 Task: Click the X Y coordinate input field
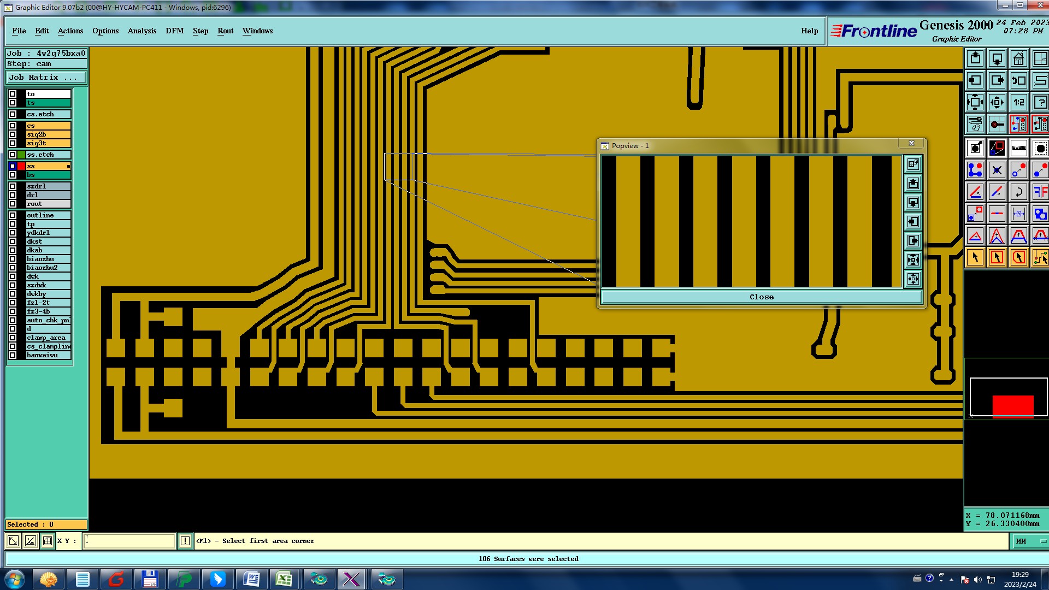[x=129, y=541]
